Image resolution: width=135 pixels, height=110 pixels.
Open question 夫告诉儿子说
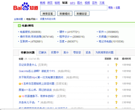(29, 102)
